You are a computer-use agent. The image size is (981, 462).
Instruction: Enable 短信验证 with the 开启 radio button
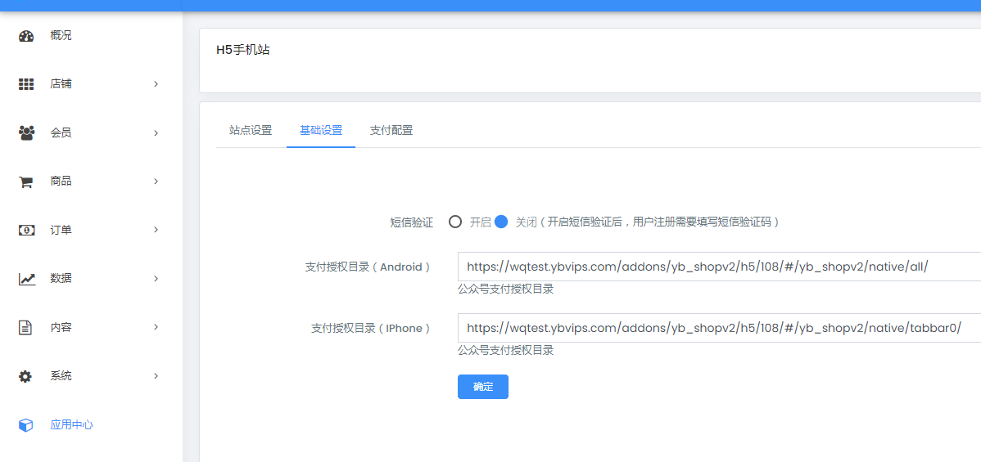455,222
